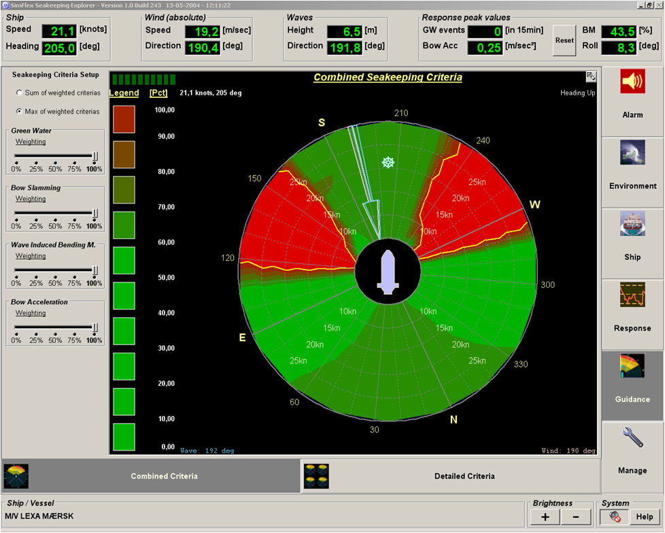The image size is (665, 533).
Task: Click the brown 90,00 legend swatch
Action: click(124, 155)
